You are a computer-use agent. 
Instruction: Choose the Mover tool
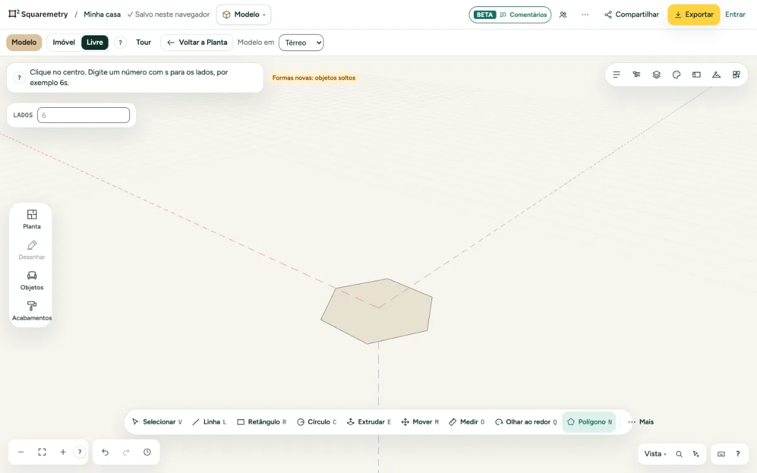[x=420, y=422]
